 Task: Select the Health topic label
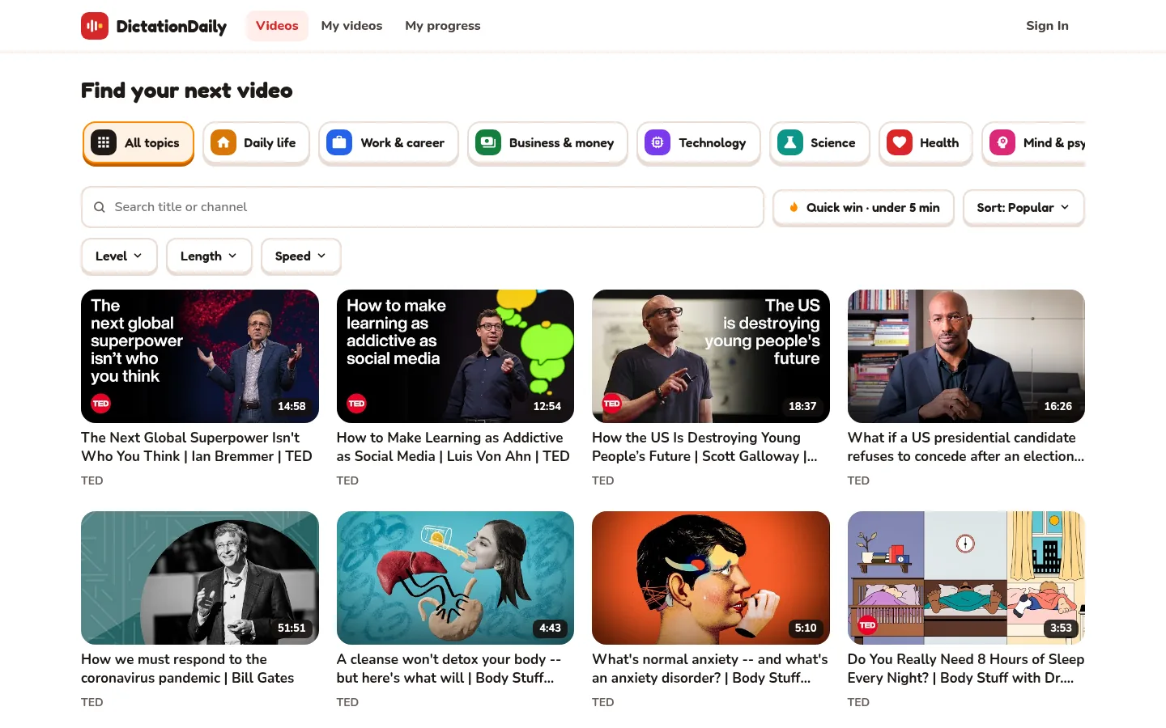[x=939, y=142]
